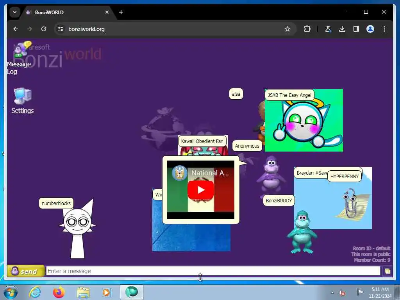Click the Anonymous name tag

[x=247, y=146]
